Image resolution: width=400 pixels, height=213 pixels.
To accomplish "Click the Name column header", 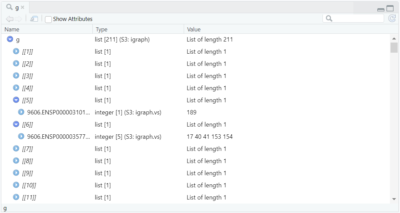I will 12,29.
